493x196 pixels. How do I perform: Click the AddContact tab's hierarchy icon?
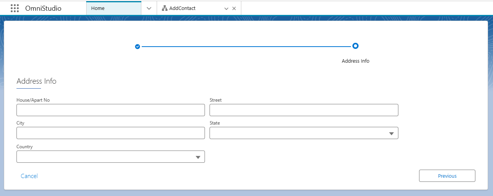point(165,8)
